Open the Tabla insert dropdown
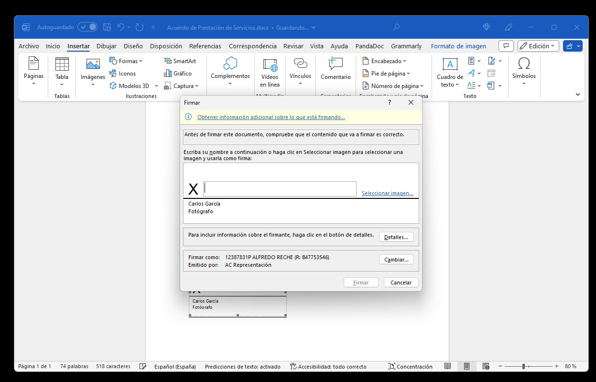This screenshot has width=596, height=382. [62, 72]
